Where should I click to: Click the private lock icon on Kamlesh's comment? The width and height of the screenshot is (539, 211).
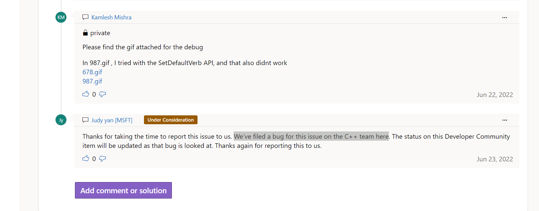[x=85, y=33]
